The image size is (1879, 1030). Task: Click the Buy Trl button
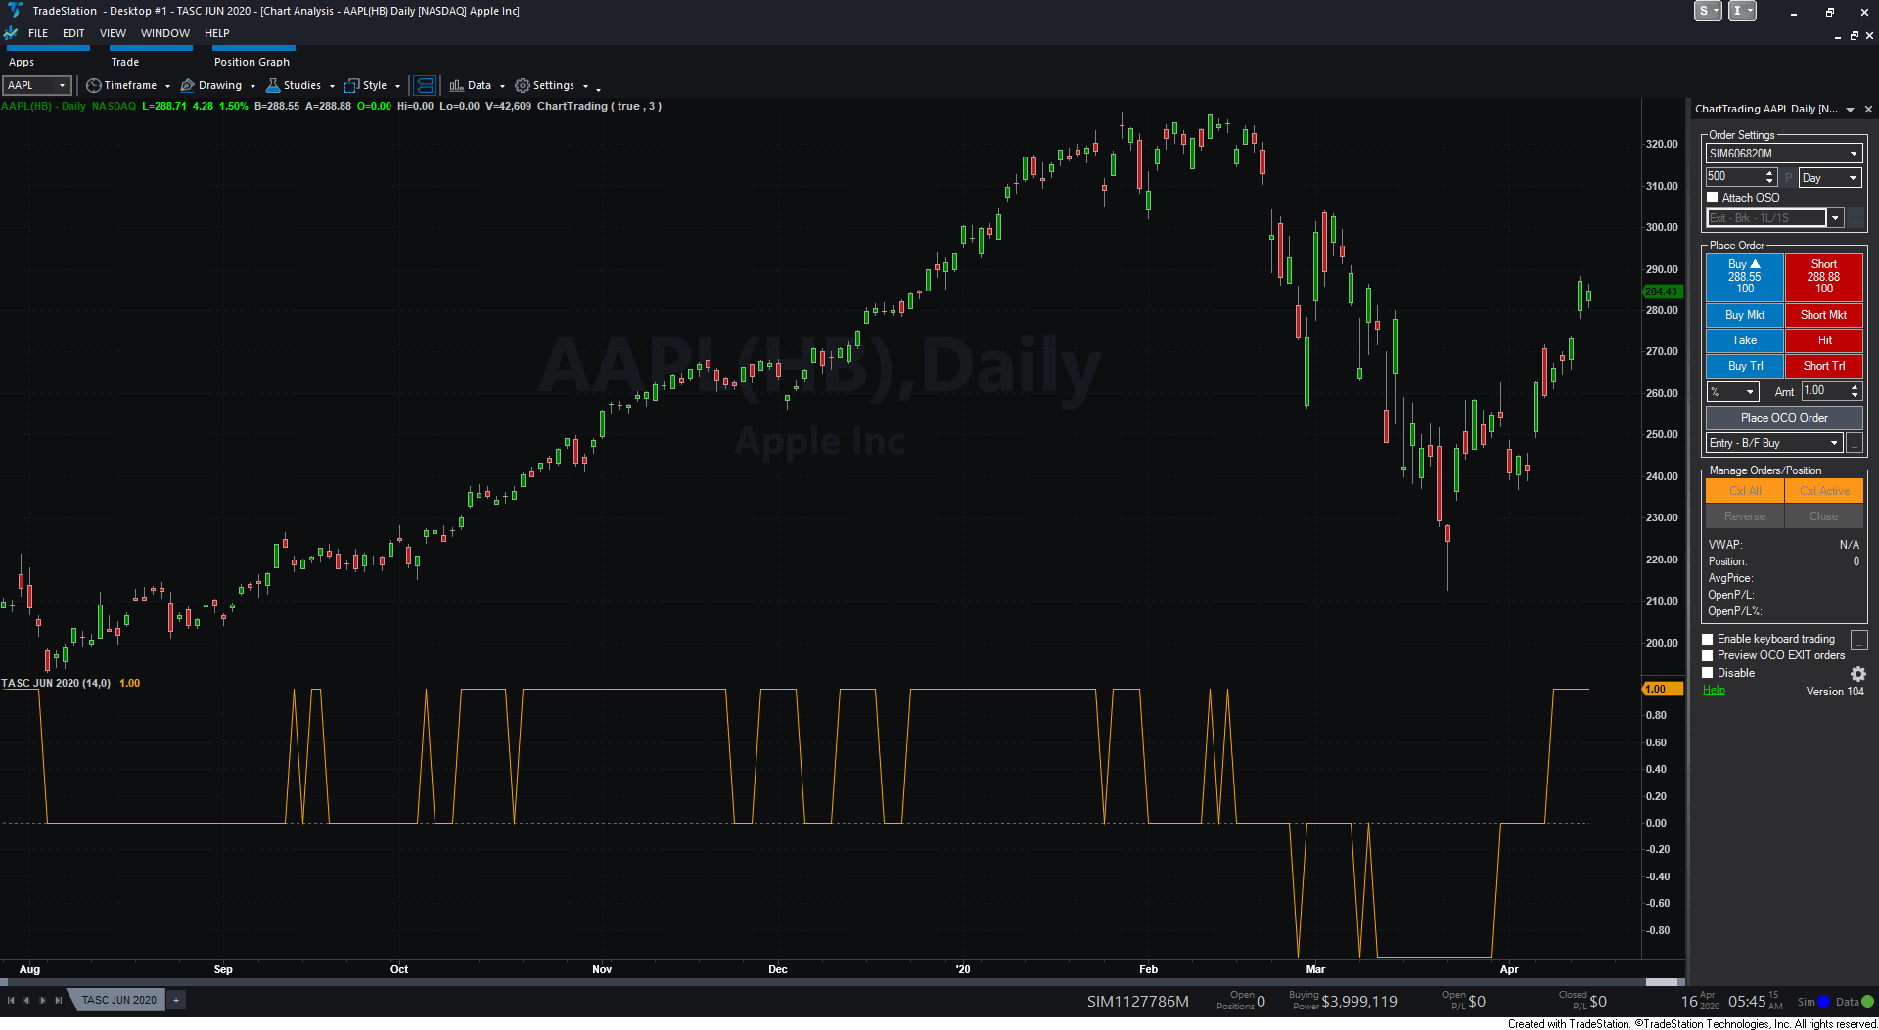coord(1744,366)
